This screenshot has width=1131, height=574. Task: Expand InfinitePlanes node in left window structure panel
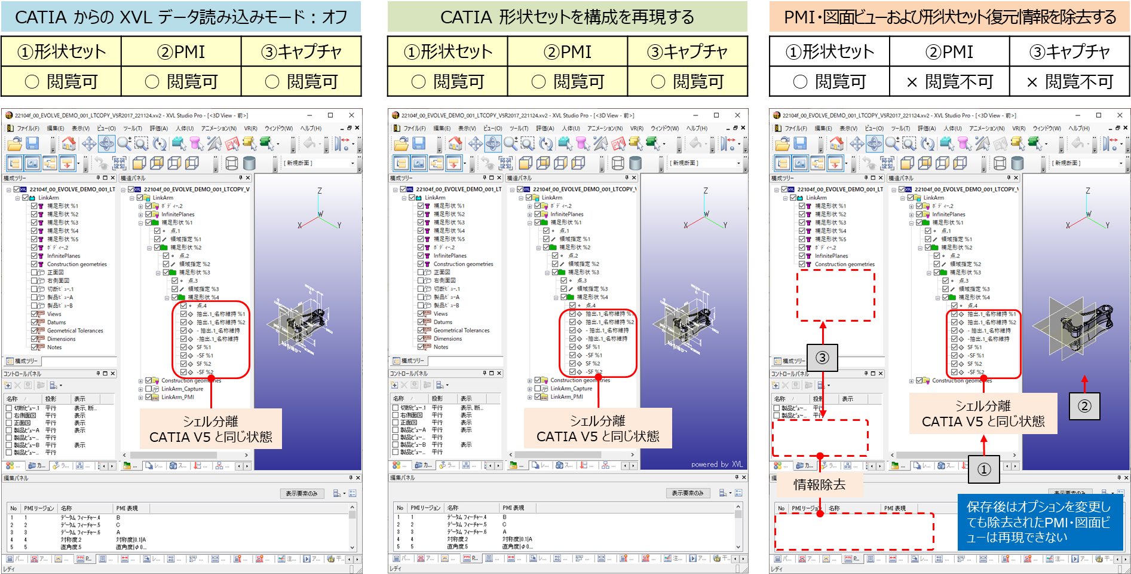point(141,215)
